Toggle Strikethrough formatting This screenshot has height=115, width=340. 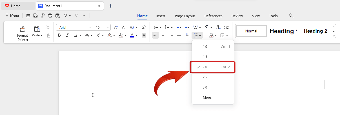(x=87, y=35)
